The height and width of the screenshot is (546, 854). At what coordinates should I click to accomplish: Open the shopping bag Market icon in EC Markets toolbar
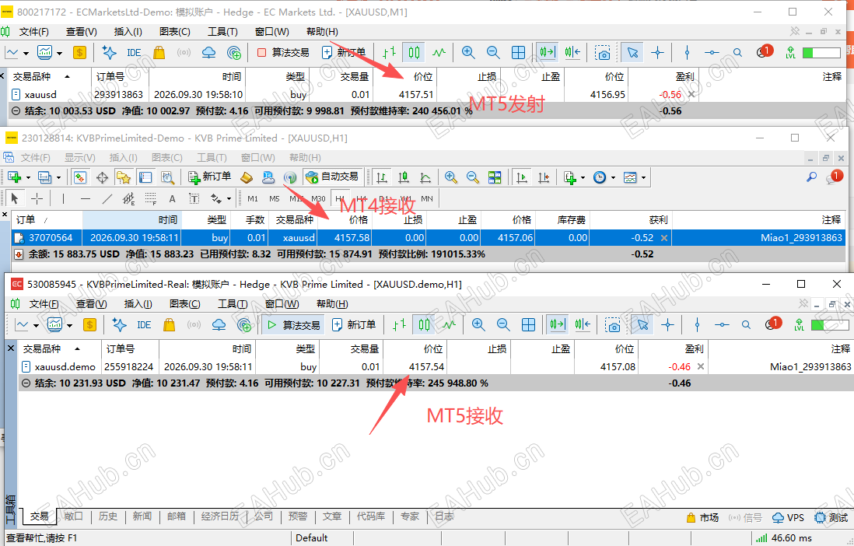[159, 53]
